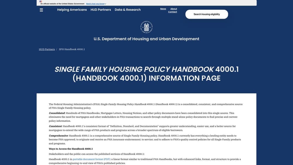Image resolution: width=293 pixels, height=165 pixels.
Task: Click "Stakeholders and the public can access" sentence
Action: click(x=97, y=154)
